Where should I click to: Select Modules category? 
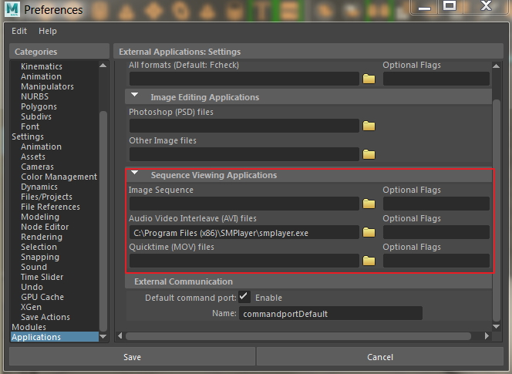(29, 327)
